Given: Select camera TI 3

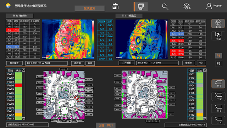Looking at the screenshot, I should point(218,108).
